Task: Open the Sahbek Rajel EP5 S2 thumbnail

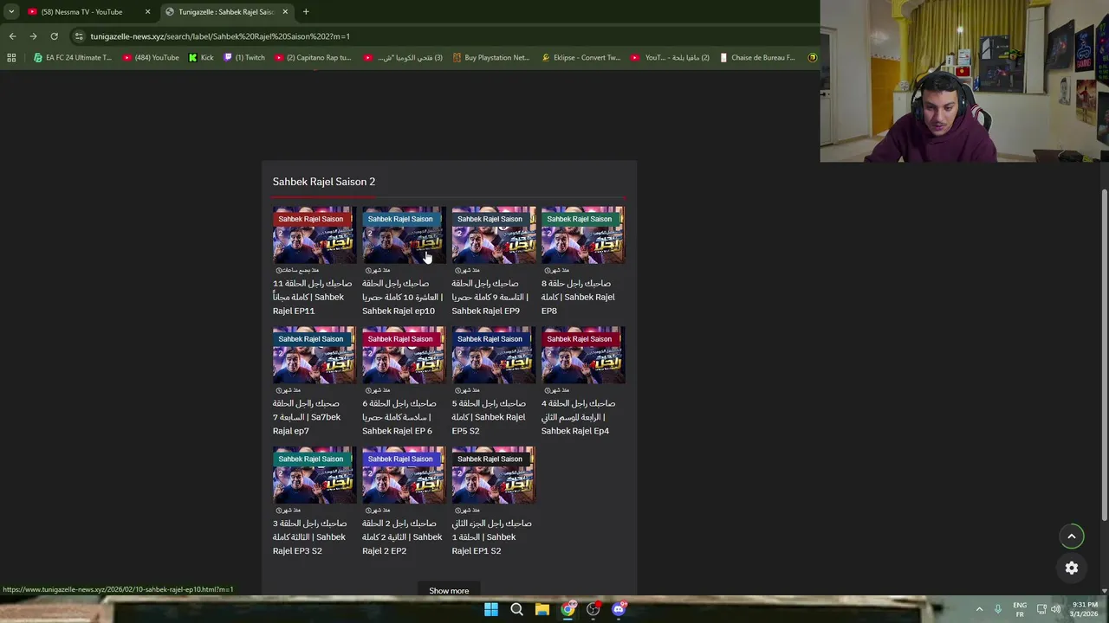Action: click(493, 355)
